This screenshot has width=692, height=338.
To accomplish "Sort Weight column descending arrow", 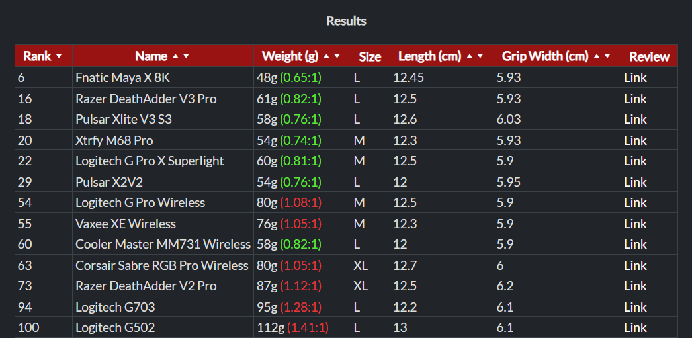I will coord(337,56).
